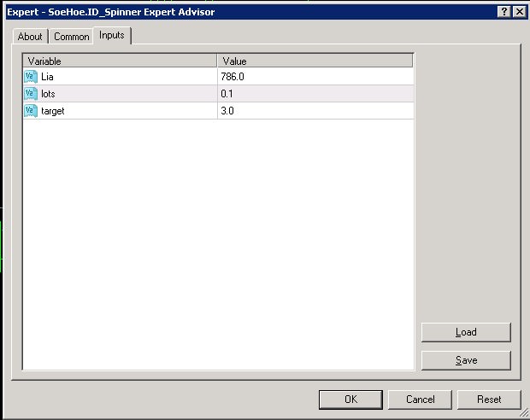530x420 pixels.
Task: Click the variable icon beside lots
Action: point(31,94)
